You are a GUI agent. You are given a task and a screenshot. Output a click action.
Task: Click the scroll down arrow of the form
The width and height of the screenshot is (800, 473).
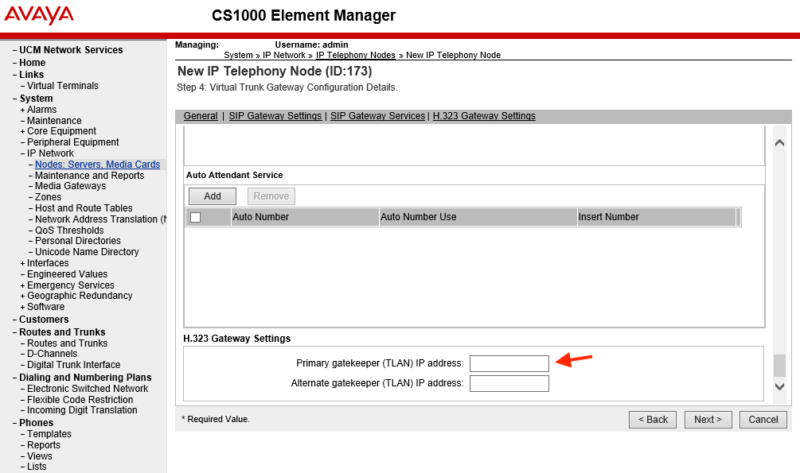coord(779,386)
